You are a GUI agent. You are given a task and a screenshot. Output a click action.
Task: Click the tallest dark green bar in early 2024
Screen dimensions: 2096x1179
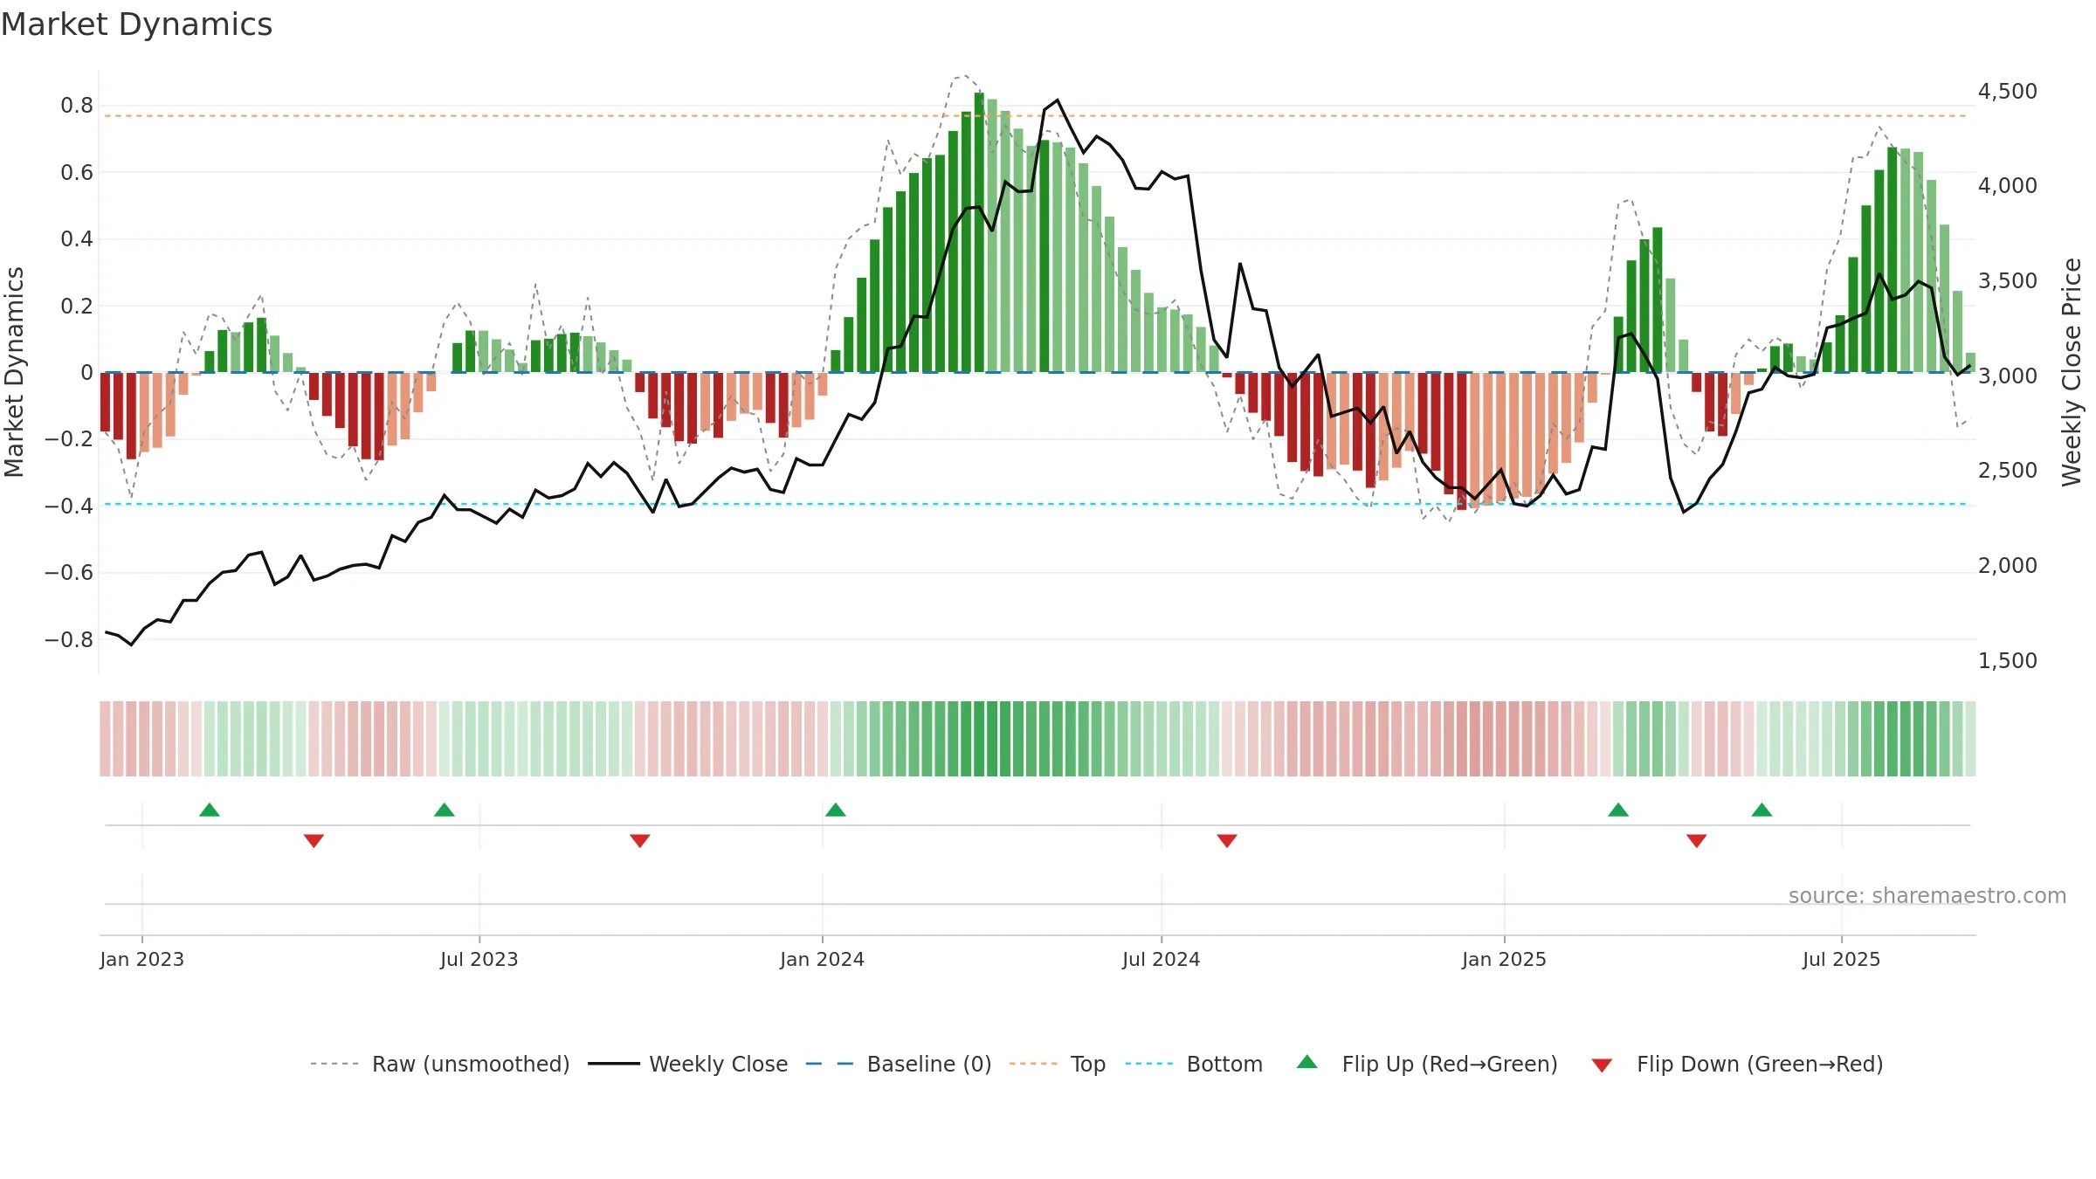pos(979,232)
